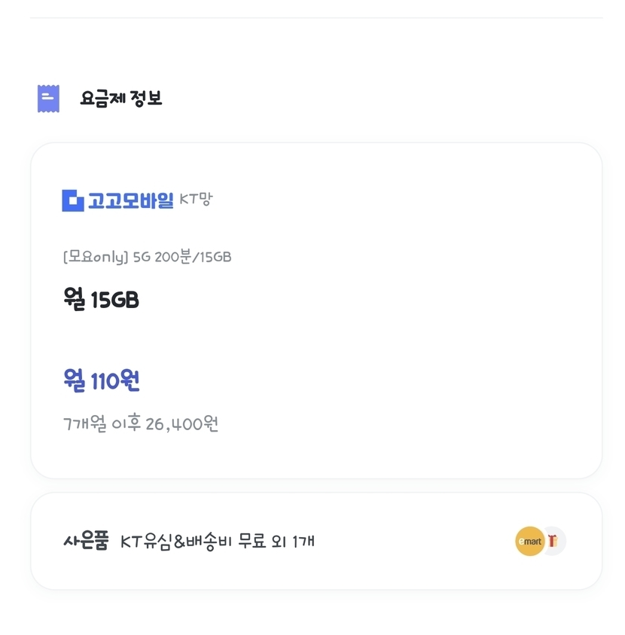This screenshot has width=625, height=635.
Task: Tap the 월 110원 monthly price
Action: (x=102, y=381)
